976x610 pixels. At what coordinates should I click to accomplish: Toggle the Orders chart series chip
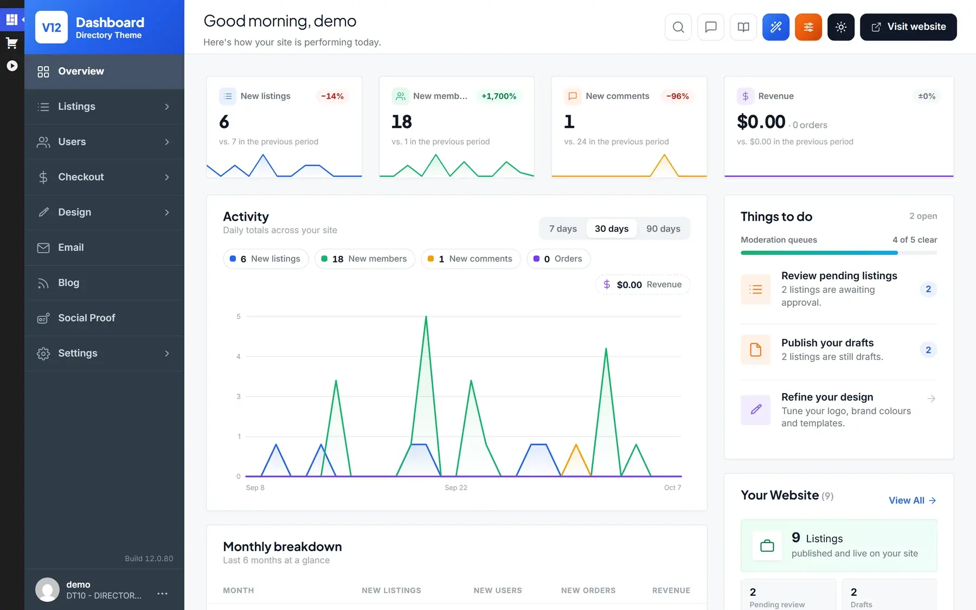point(558,259)
